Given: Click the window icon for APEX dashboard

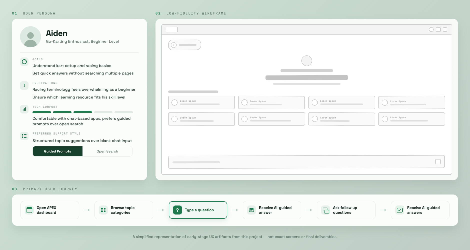Looking at the screenshot, I should click(x=29, y=210).
